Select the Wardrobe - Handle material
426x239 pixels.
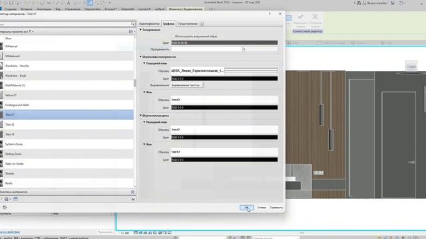click(67, 66)
